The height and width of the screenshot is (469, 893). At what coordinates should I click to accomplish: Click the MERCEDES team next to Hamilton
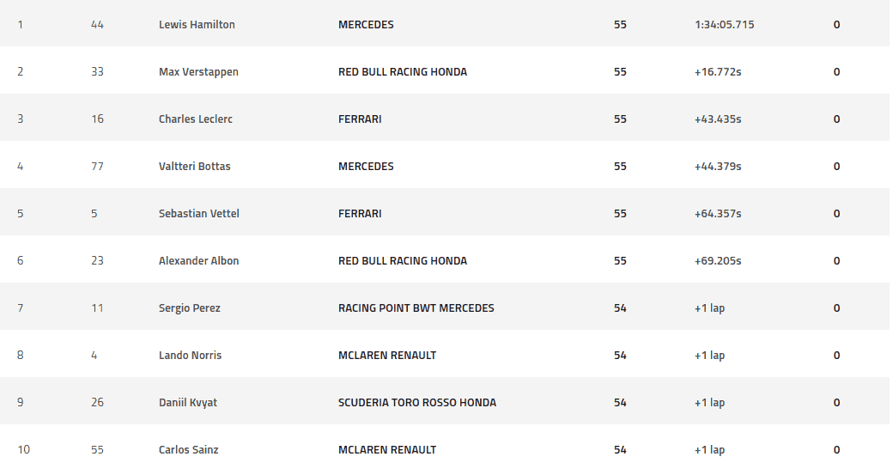coord(366,25)
